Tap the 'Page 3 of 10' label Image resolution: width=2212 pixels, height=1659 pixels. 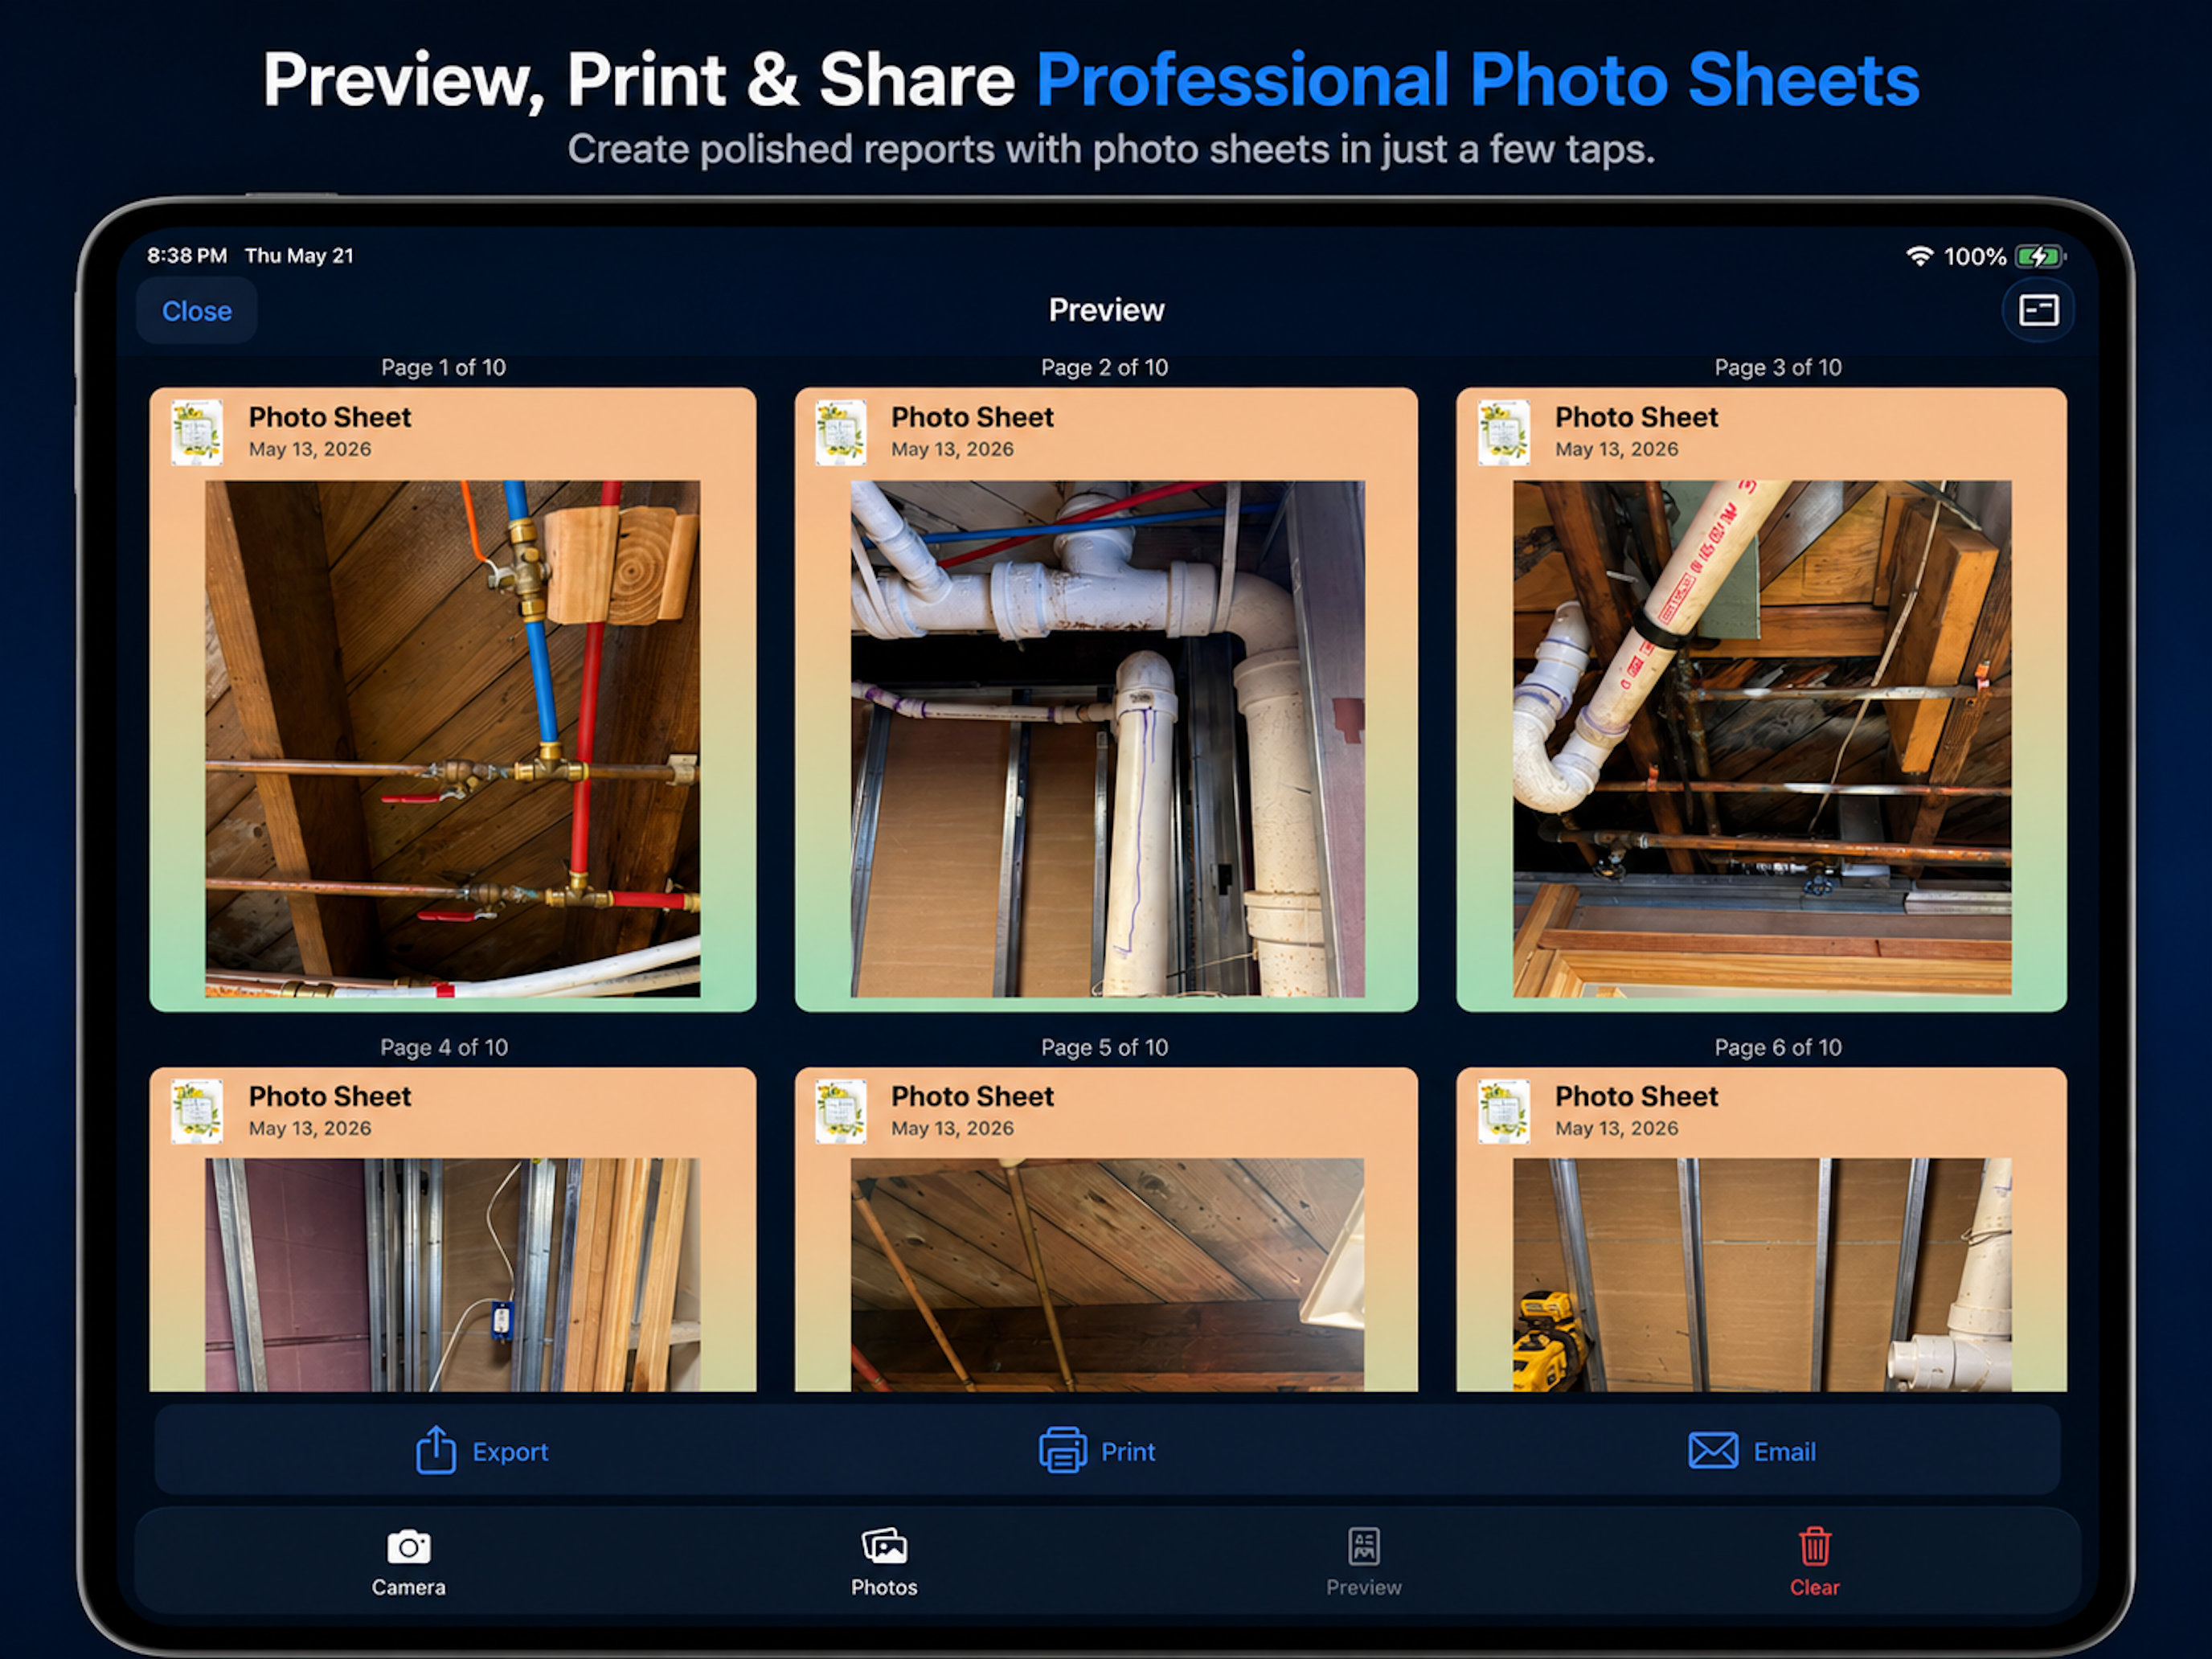1778,367
